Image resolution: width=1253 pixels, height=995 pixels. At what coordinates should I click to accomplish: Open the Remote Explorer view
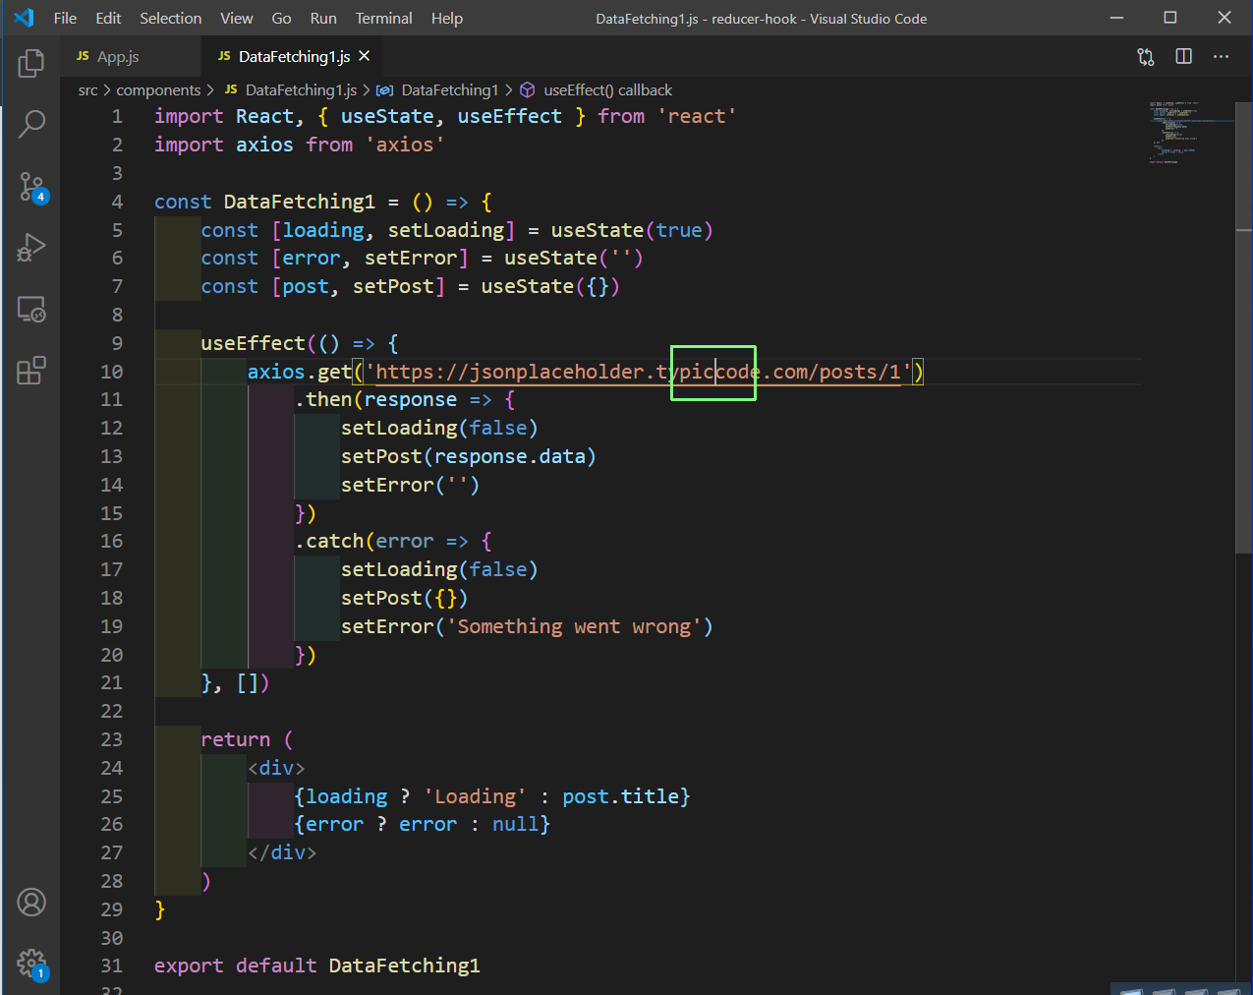(31, 310)
